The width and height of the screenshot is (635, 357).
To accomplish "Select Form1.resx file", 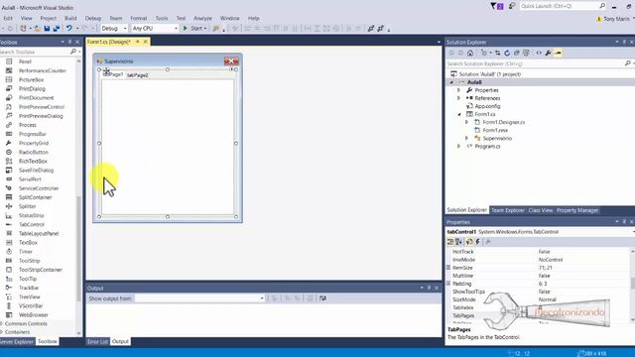I will click(495, 130).
